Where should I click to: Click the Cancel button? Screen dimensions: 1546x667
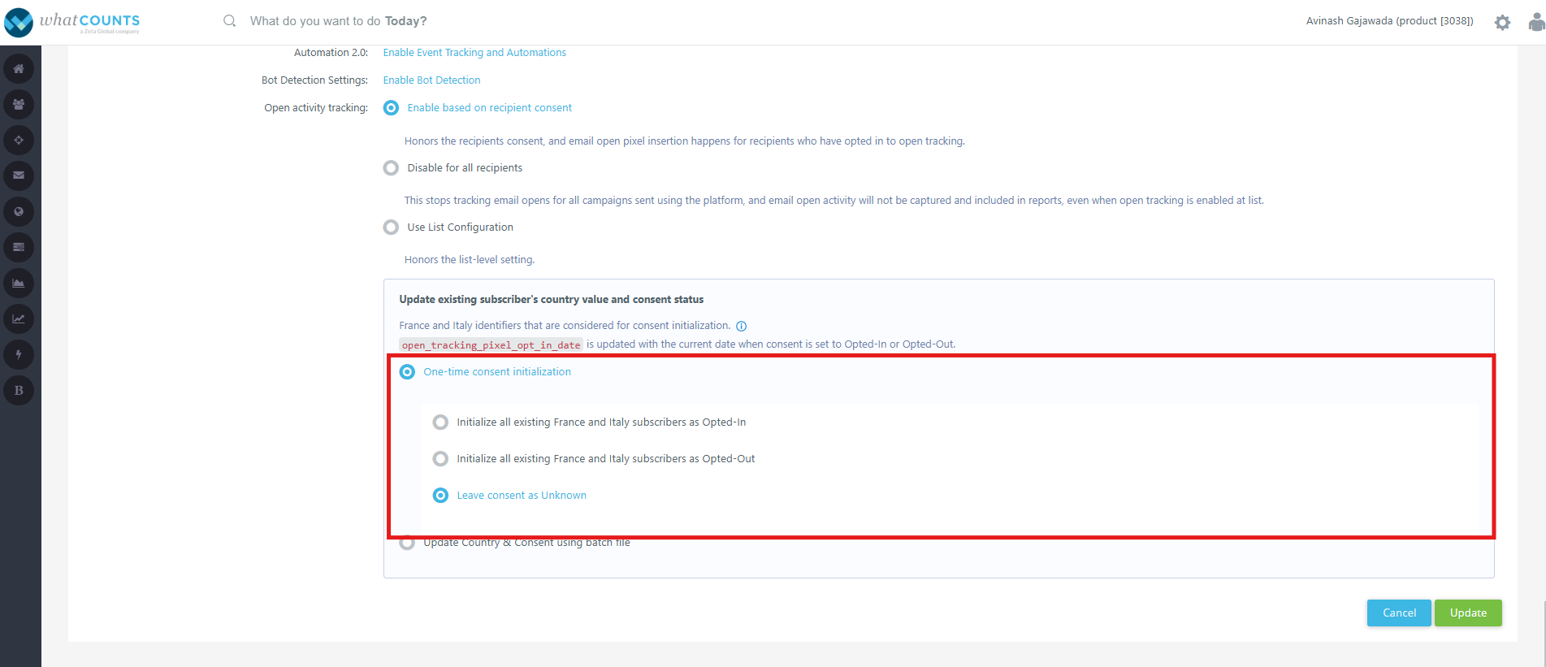[1399, 613]
